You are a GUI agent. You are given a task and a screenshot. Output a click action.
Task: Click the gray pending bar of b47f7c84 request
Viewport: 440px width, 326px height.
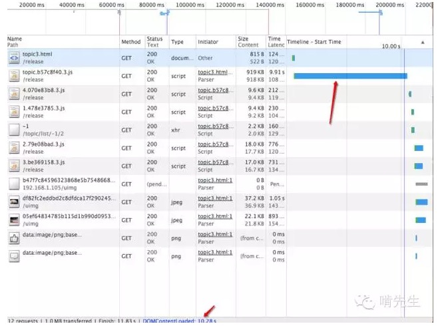pyautogui.click(x=422, y=184)
